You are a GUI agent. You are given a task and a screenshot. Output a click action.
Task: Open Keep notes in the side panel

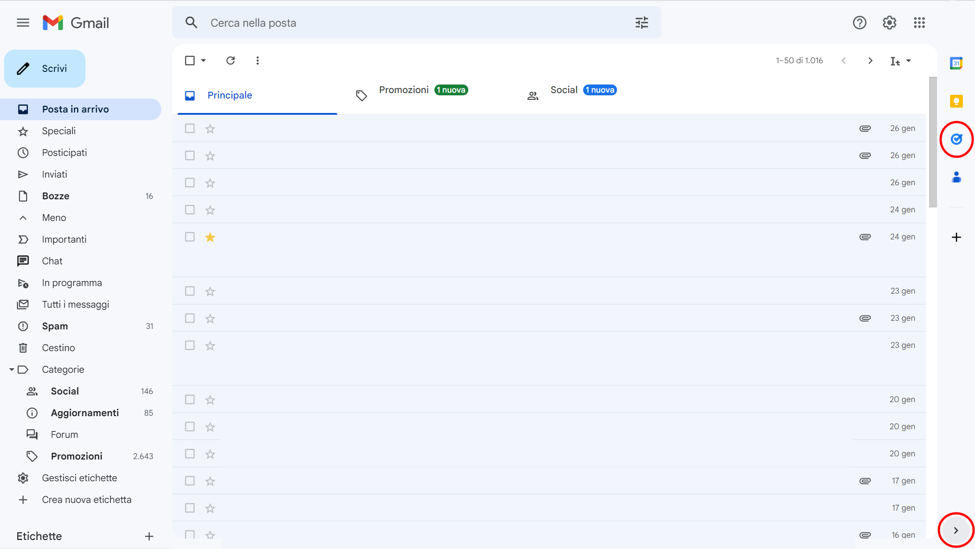pyautogui.click(x=956, y=101)
